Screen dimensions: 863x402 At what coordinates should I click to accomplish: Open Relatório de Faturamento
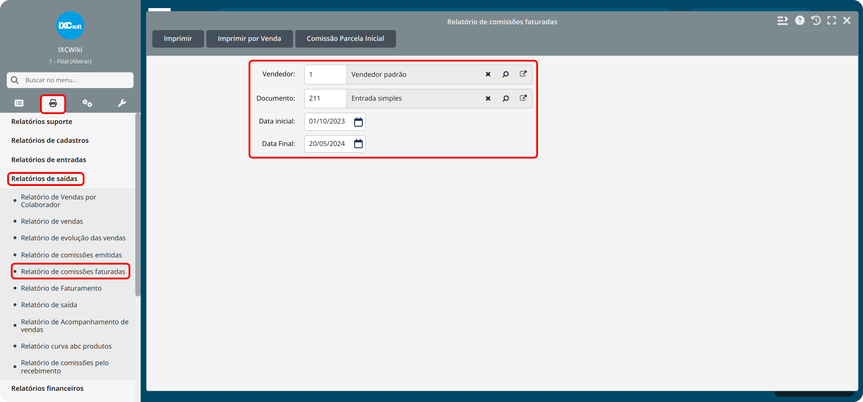(x=61, y=288)
